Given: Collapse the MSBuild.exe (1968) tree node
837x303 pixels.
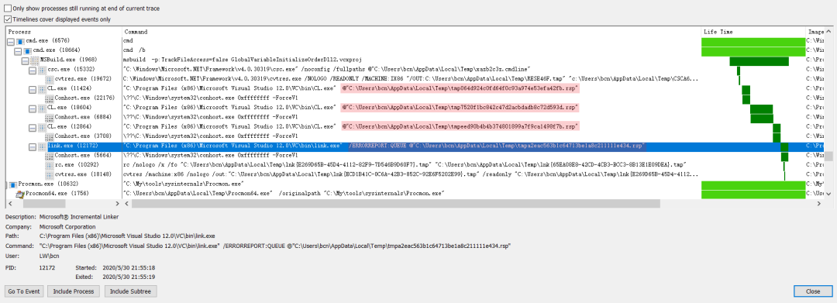Looking at the screenshot, I should pyautogui.click(x=26, y=60).
